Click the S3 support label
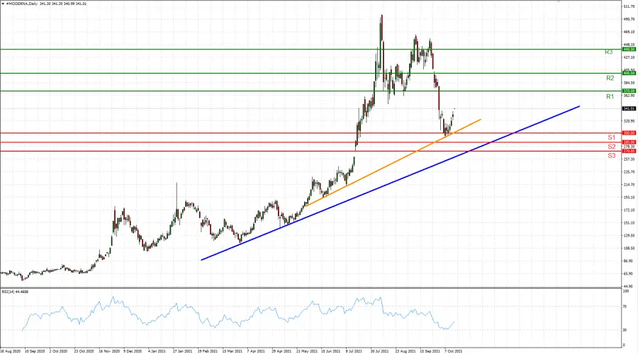The width and height of the screenshot is (638, 354). point(612,156)
